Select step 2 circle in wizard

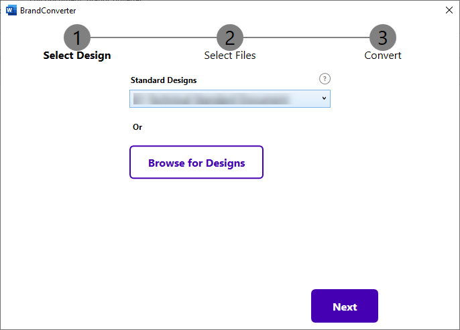pos(230,37)
